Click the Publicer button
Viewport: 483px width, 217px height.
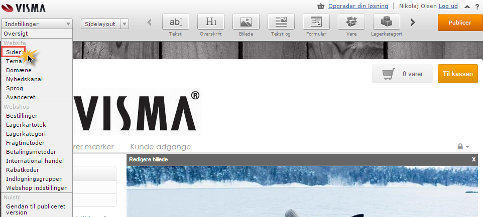460,23
